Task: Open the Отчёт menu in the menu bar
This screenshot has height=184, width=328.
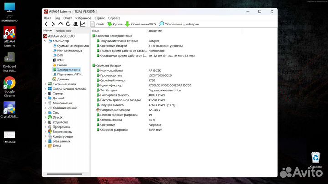Action: [x=67, y=18]
